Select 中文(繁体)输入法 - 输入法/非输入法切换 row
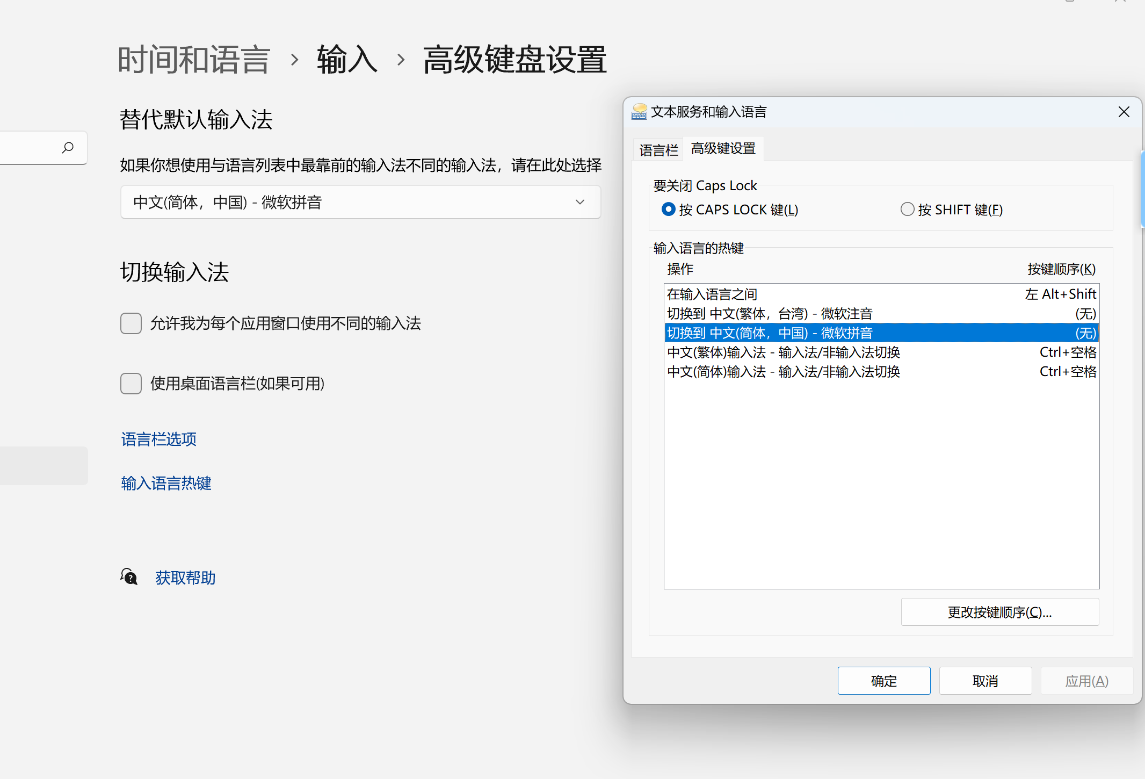Image resolution: width=1145 pixels, height=779 pixels. 881,352
